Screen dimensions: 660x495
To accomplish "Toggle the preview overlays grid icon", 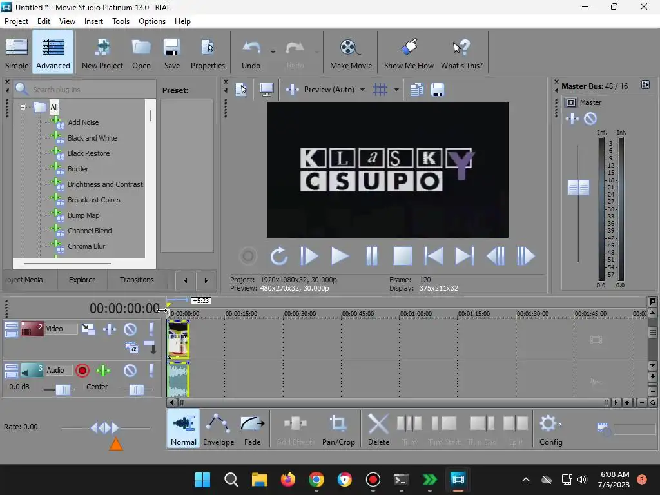I will pos(380,90).
